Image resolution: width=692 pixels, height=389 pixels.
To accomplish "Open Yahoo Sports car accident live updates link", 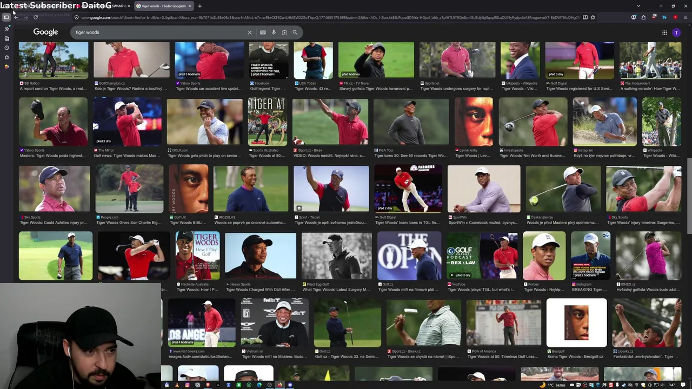I will (209, 89).
